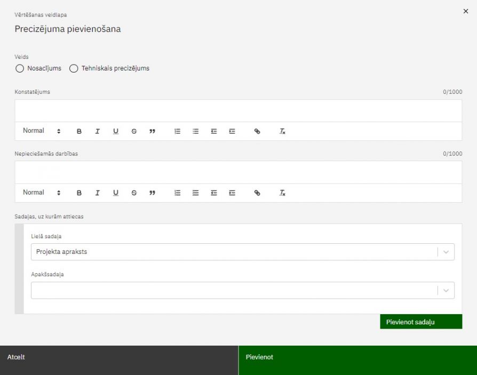Select the Nosacījums radio option
Screen dimensions: 477x375
20,68
